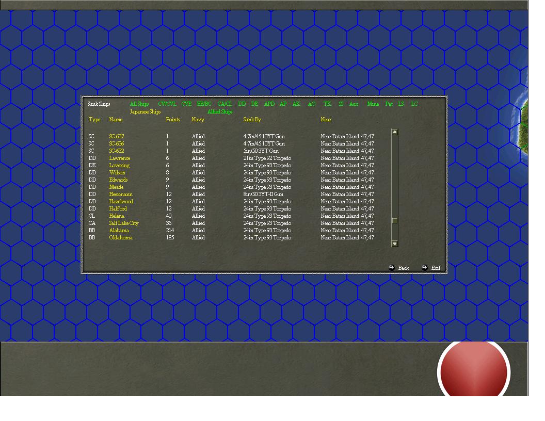Select ship SC-637
This screenshot has width=545, height=421.
(x=117, y=137)
